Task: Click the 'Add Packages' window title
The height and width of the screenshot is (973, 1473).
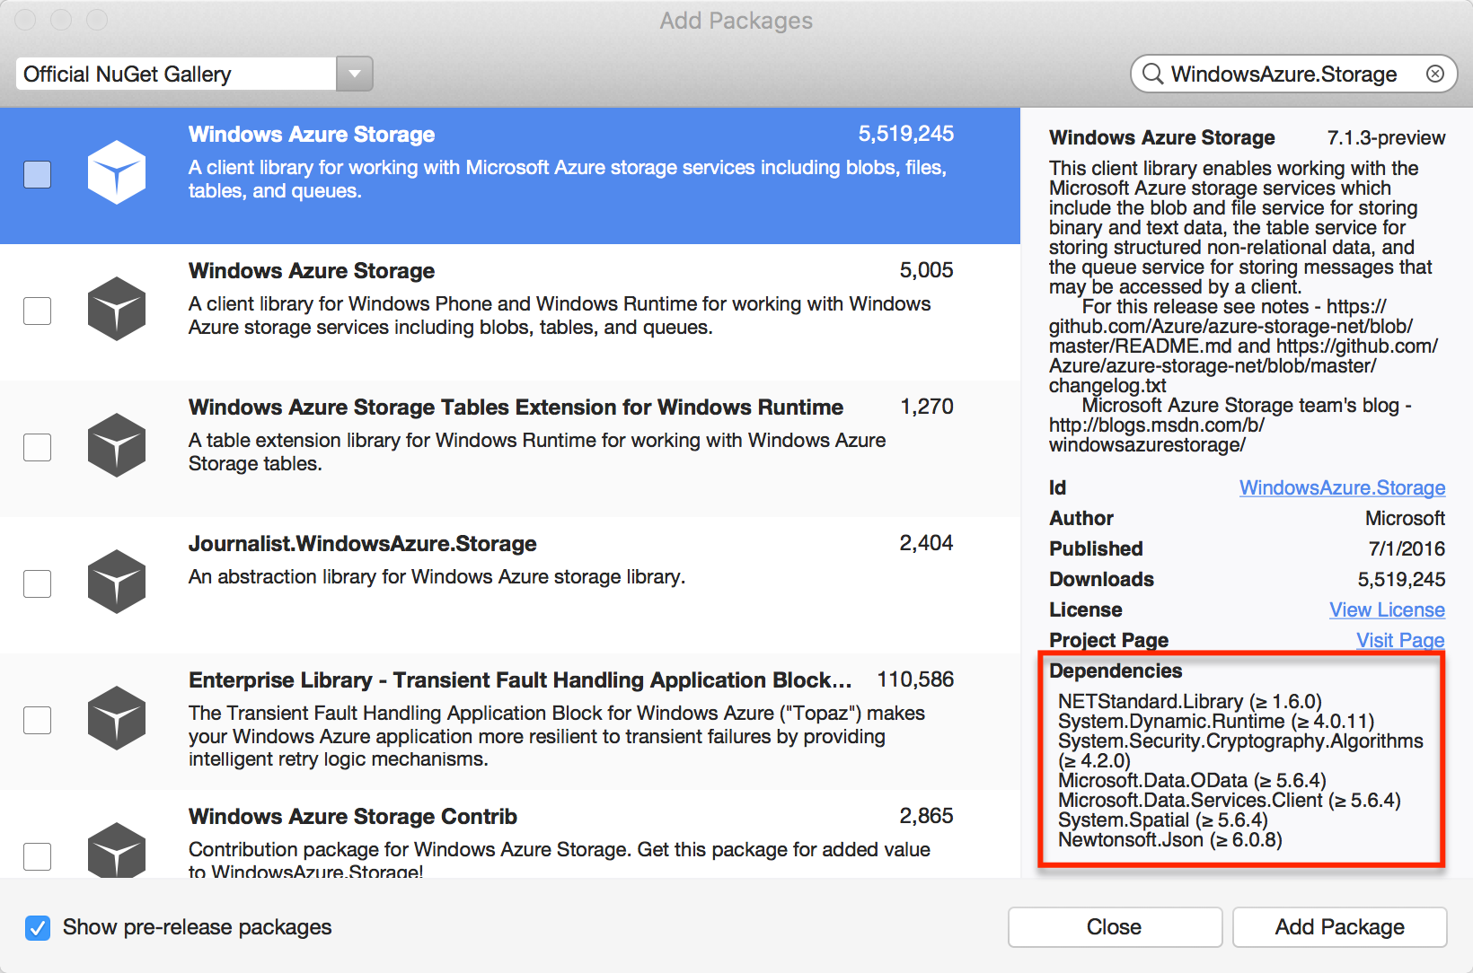Action: point(736,20)
